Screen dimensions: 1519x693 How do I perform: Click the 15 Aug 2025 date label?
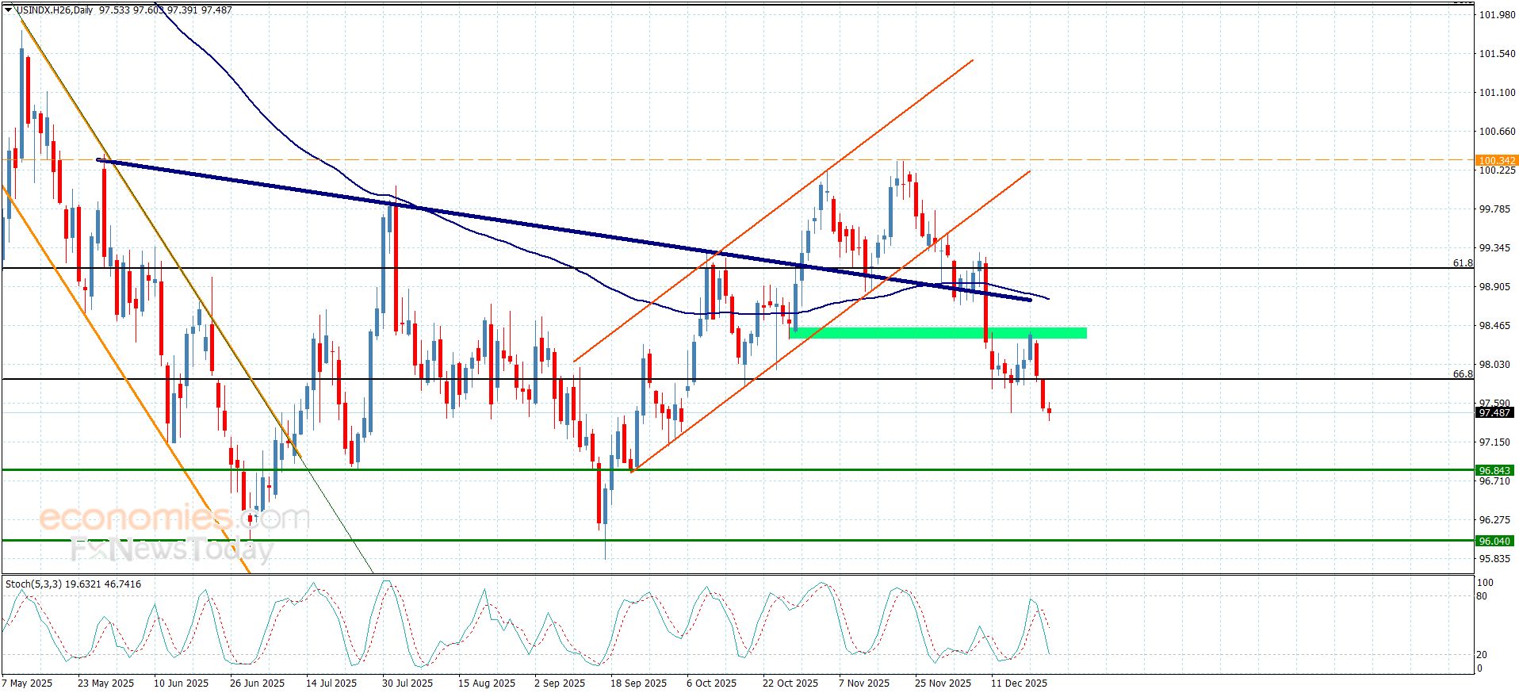pyautogui.click(x=487, y=683)
